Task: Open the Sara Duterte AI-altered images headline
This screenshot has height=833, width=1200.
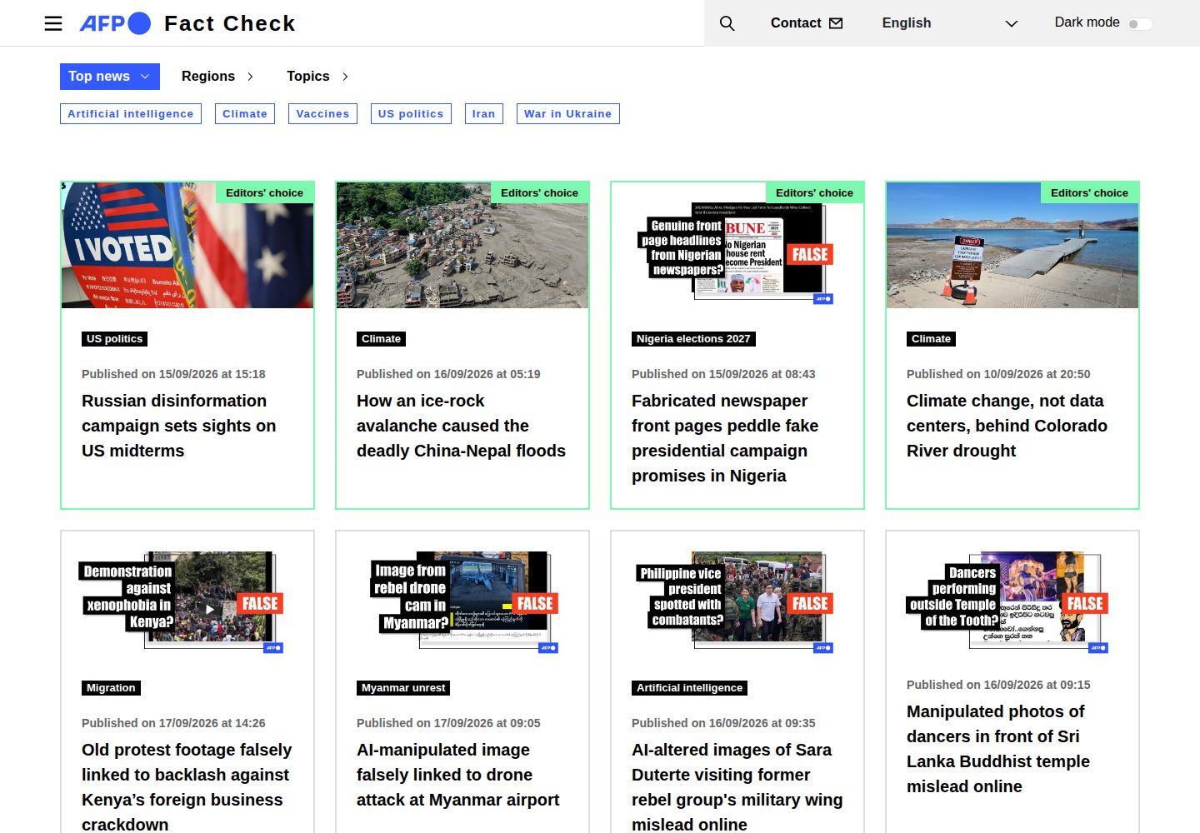Action: click(x=737, y=786)
